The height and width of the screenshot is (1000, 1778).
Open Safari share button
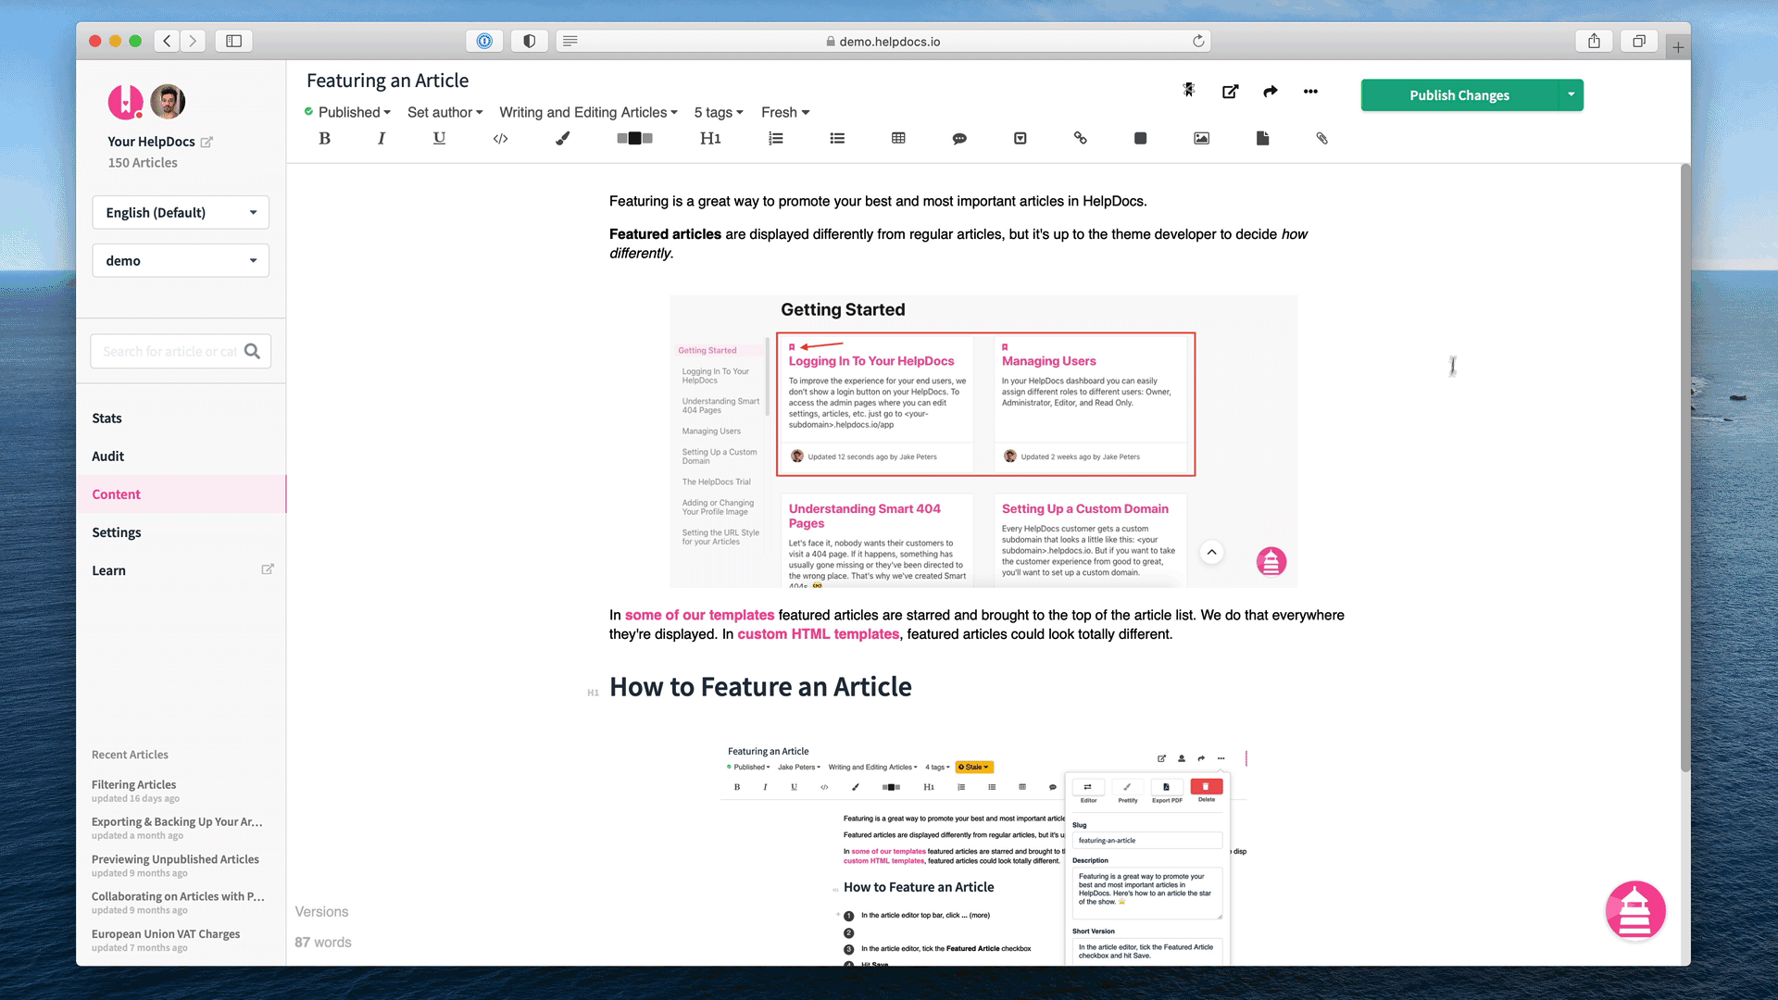point(1594,41)
